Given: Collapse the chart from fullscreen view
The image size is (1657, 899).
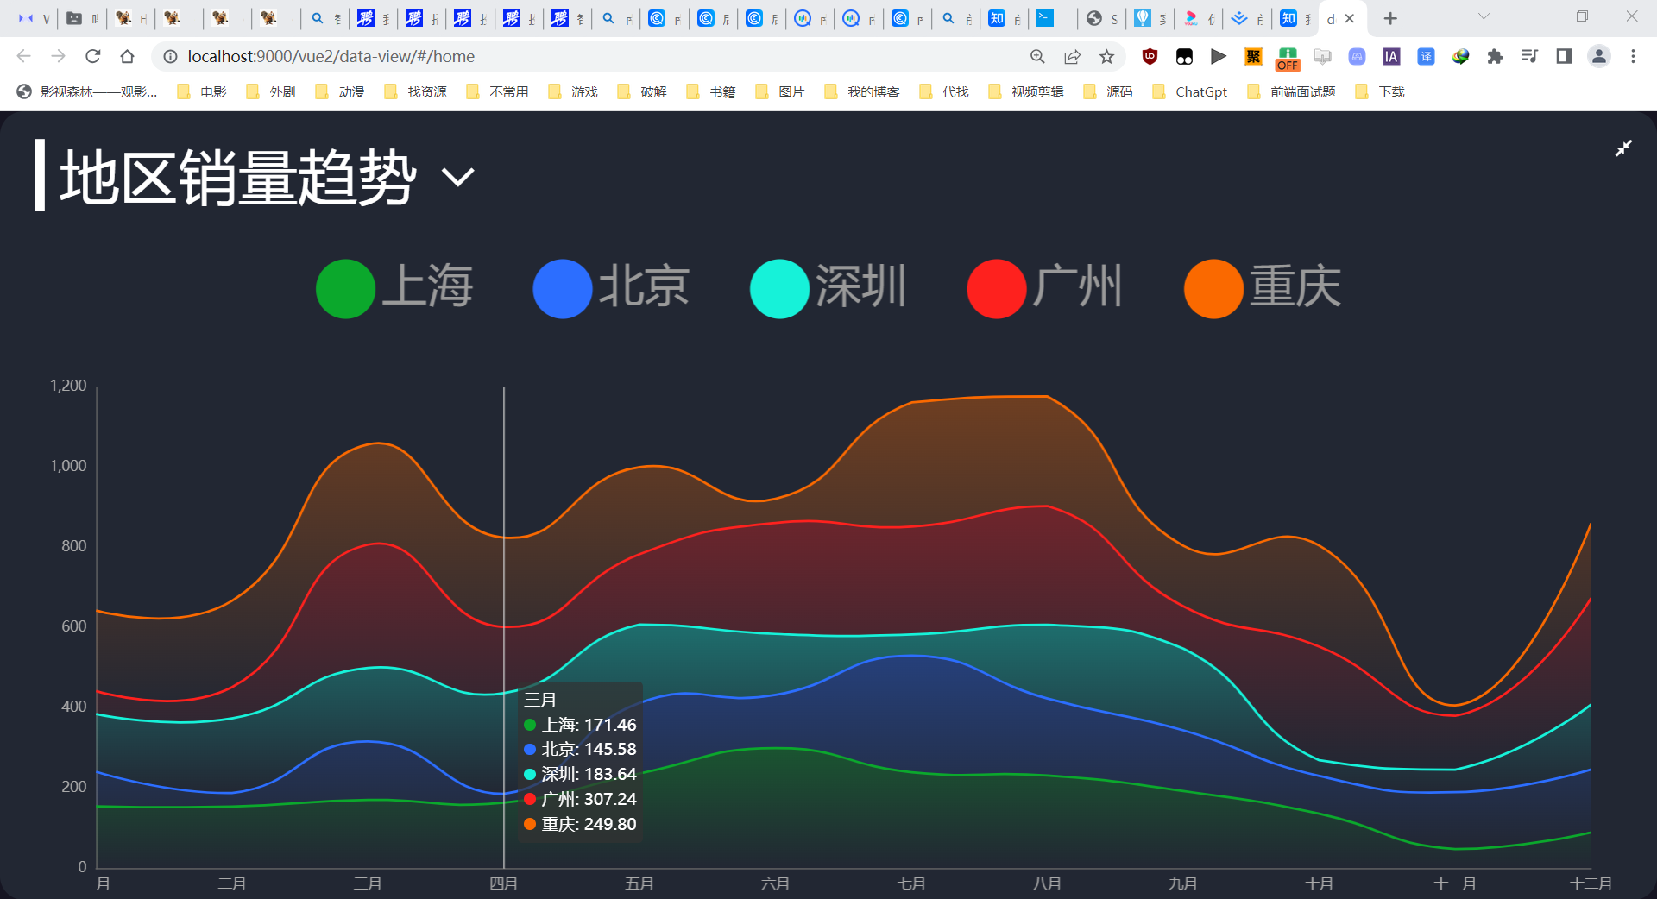Looking at the screenshot, I should tap(1623, 148).
